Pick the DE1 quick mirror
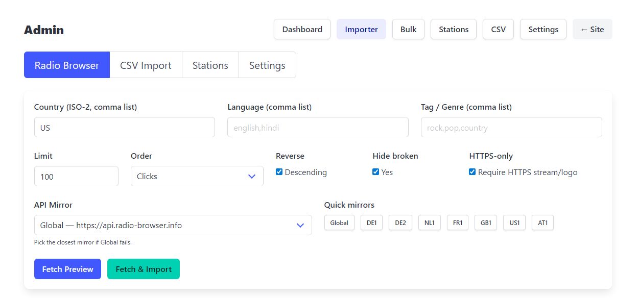The width and height of the screenshot is (638, 298). pos(371,223)
